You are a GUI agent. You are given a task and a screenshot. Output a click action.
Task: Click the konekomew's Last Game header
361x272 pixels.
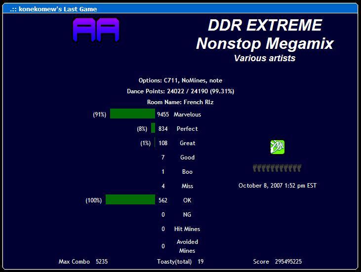pos(53,9)
